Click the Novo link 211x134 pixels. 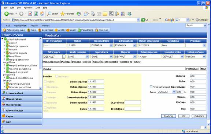coord(203,69)
